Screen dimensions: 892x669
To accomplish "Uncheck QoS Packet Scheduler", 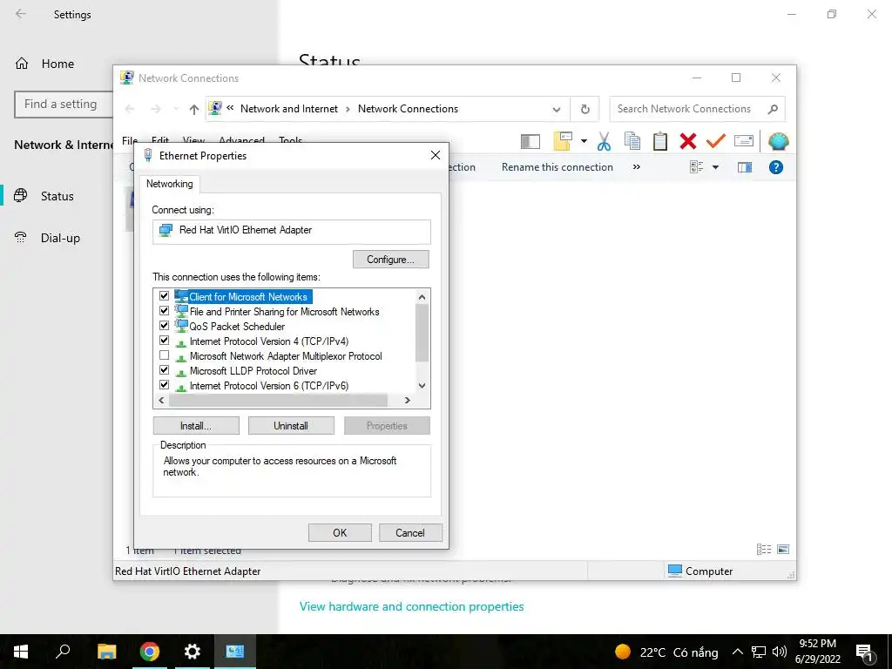I will tap(165, 326).
